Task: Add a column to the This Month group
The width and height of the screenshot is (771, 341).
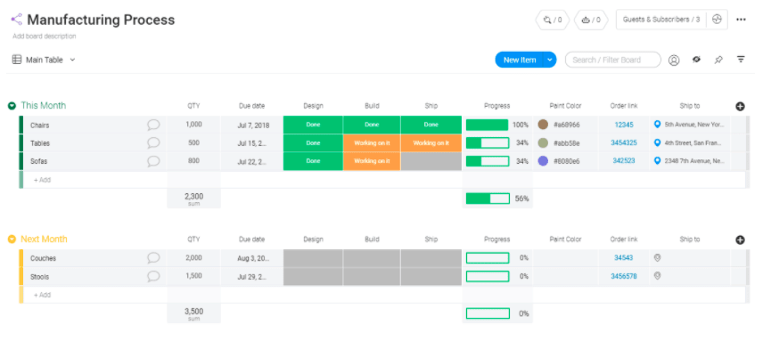Action: click(x=740, y=106)
